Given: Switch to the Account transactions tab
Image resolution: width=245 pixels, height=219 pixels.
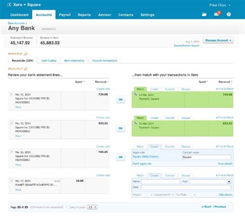Looking at the screenshot, I should [x=104, y=60].
